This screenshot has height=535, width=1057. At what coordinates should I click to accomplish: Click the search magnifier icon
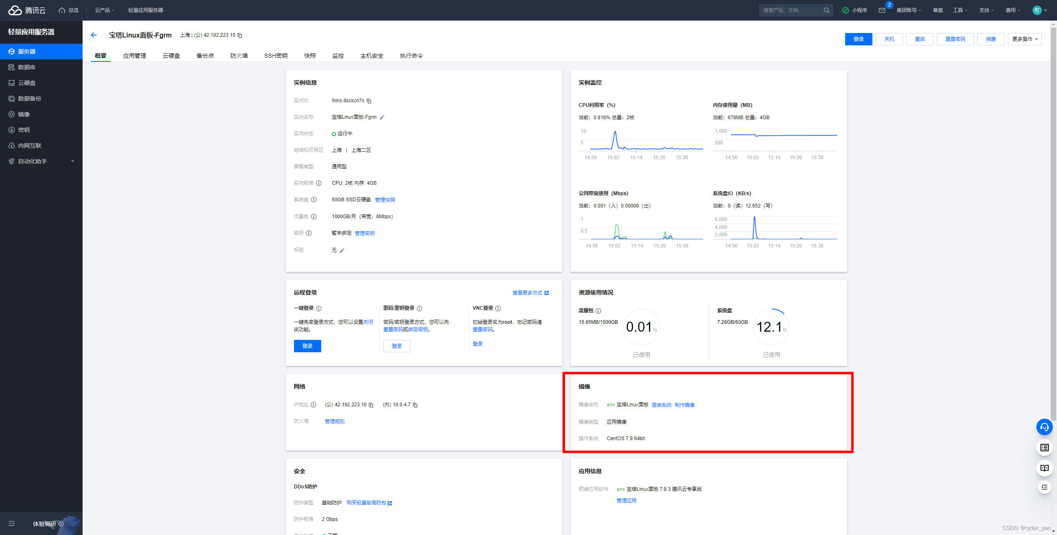pos(826,10)
